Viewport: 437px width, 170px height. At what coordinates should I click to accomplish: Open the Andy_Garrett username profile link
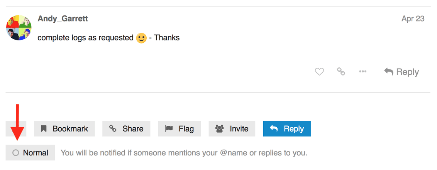(63, 18)
